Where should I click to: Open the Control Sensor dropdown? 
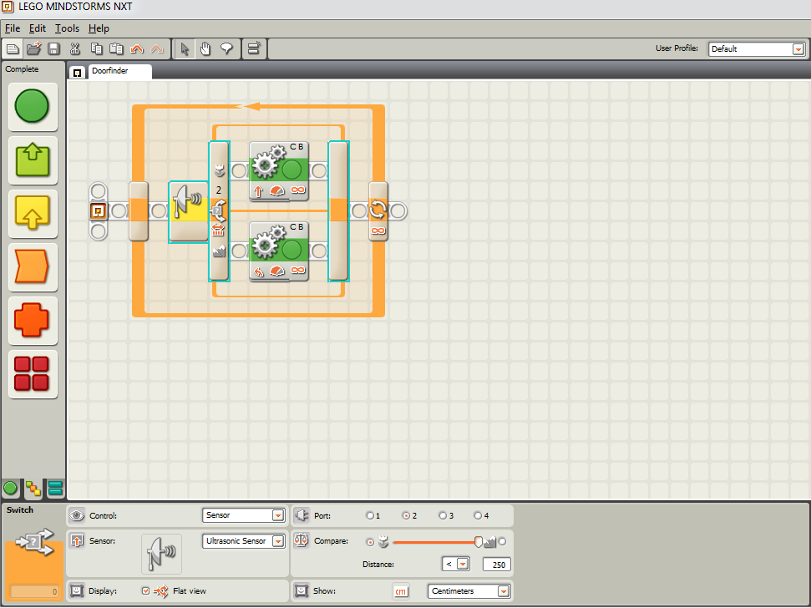tap(244, 515)
